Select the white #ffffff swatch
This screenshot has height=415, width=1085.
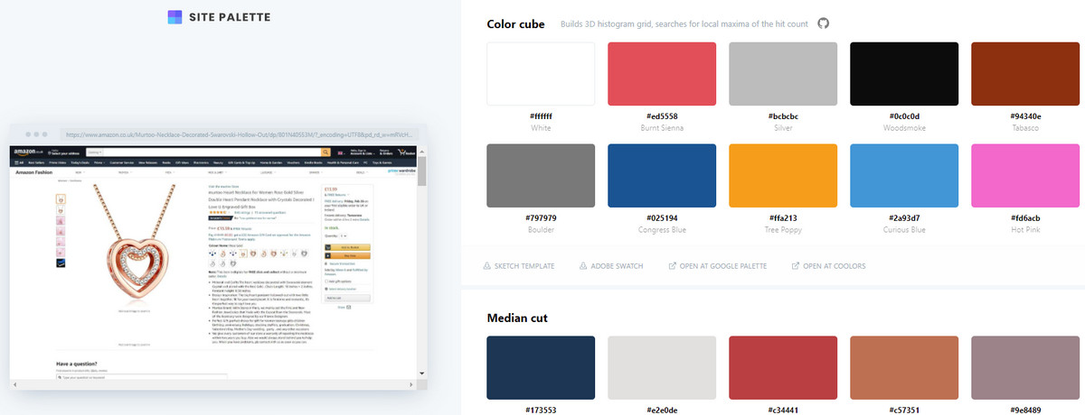[541, 74]
